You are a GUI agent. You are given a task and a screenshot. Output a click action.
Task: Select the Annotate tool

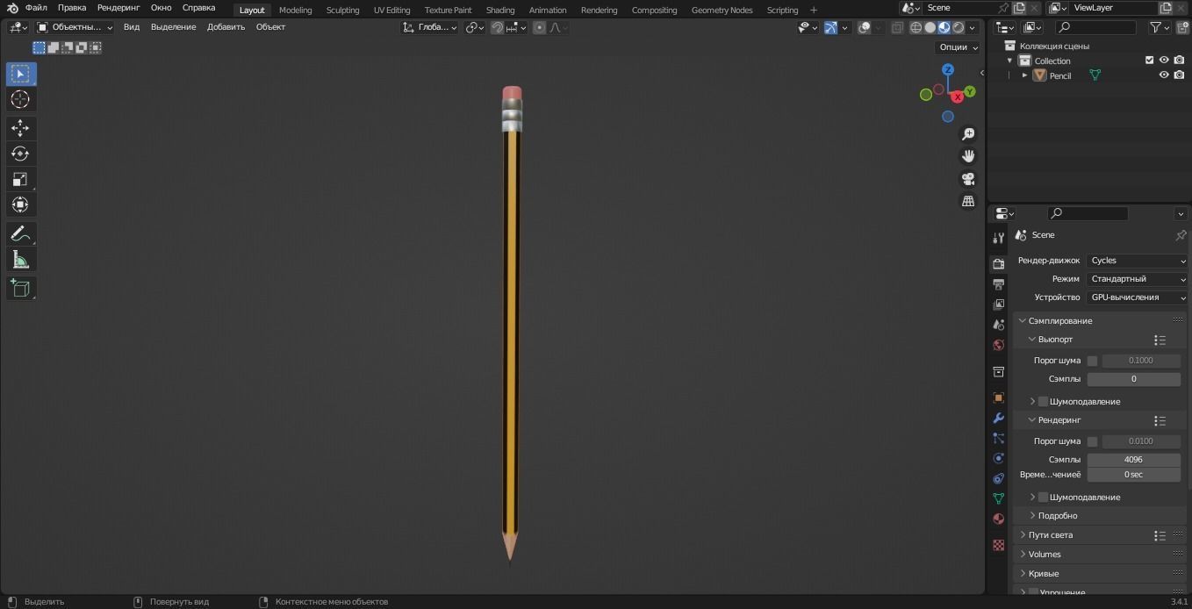coord(20,233)
